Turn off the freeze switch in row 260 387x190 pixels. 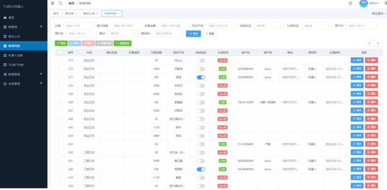pos(201,169)
